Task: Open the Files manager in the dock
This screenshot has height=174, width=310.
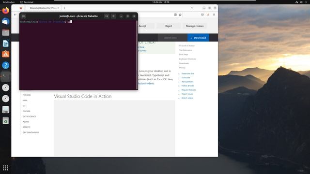Action: [x=5, y=32]
